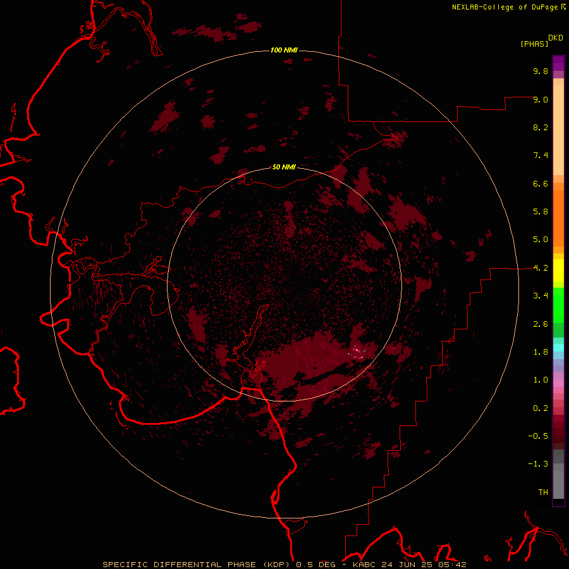Screen dimensions: 569x569
Task: Click the -0.5 value on the color scale
Action: 538,436
